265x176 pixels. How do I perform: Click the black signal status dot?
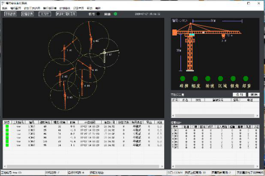98,14
